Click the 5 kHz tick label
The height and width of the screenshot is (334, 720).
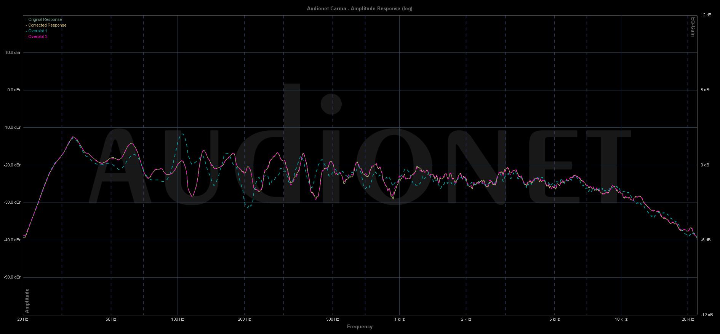pos(555,320)
